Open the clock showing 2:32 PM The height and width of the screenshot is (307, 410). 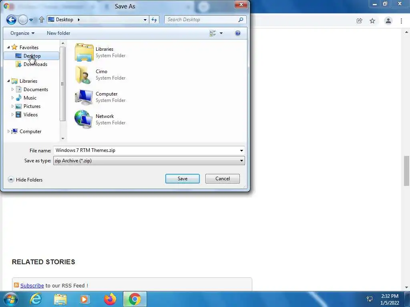click(x=390, y=299)
